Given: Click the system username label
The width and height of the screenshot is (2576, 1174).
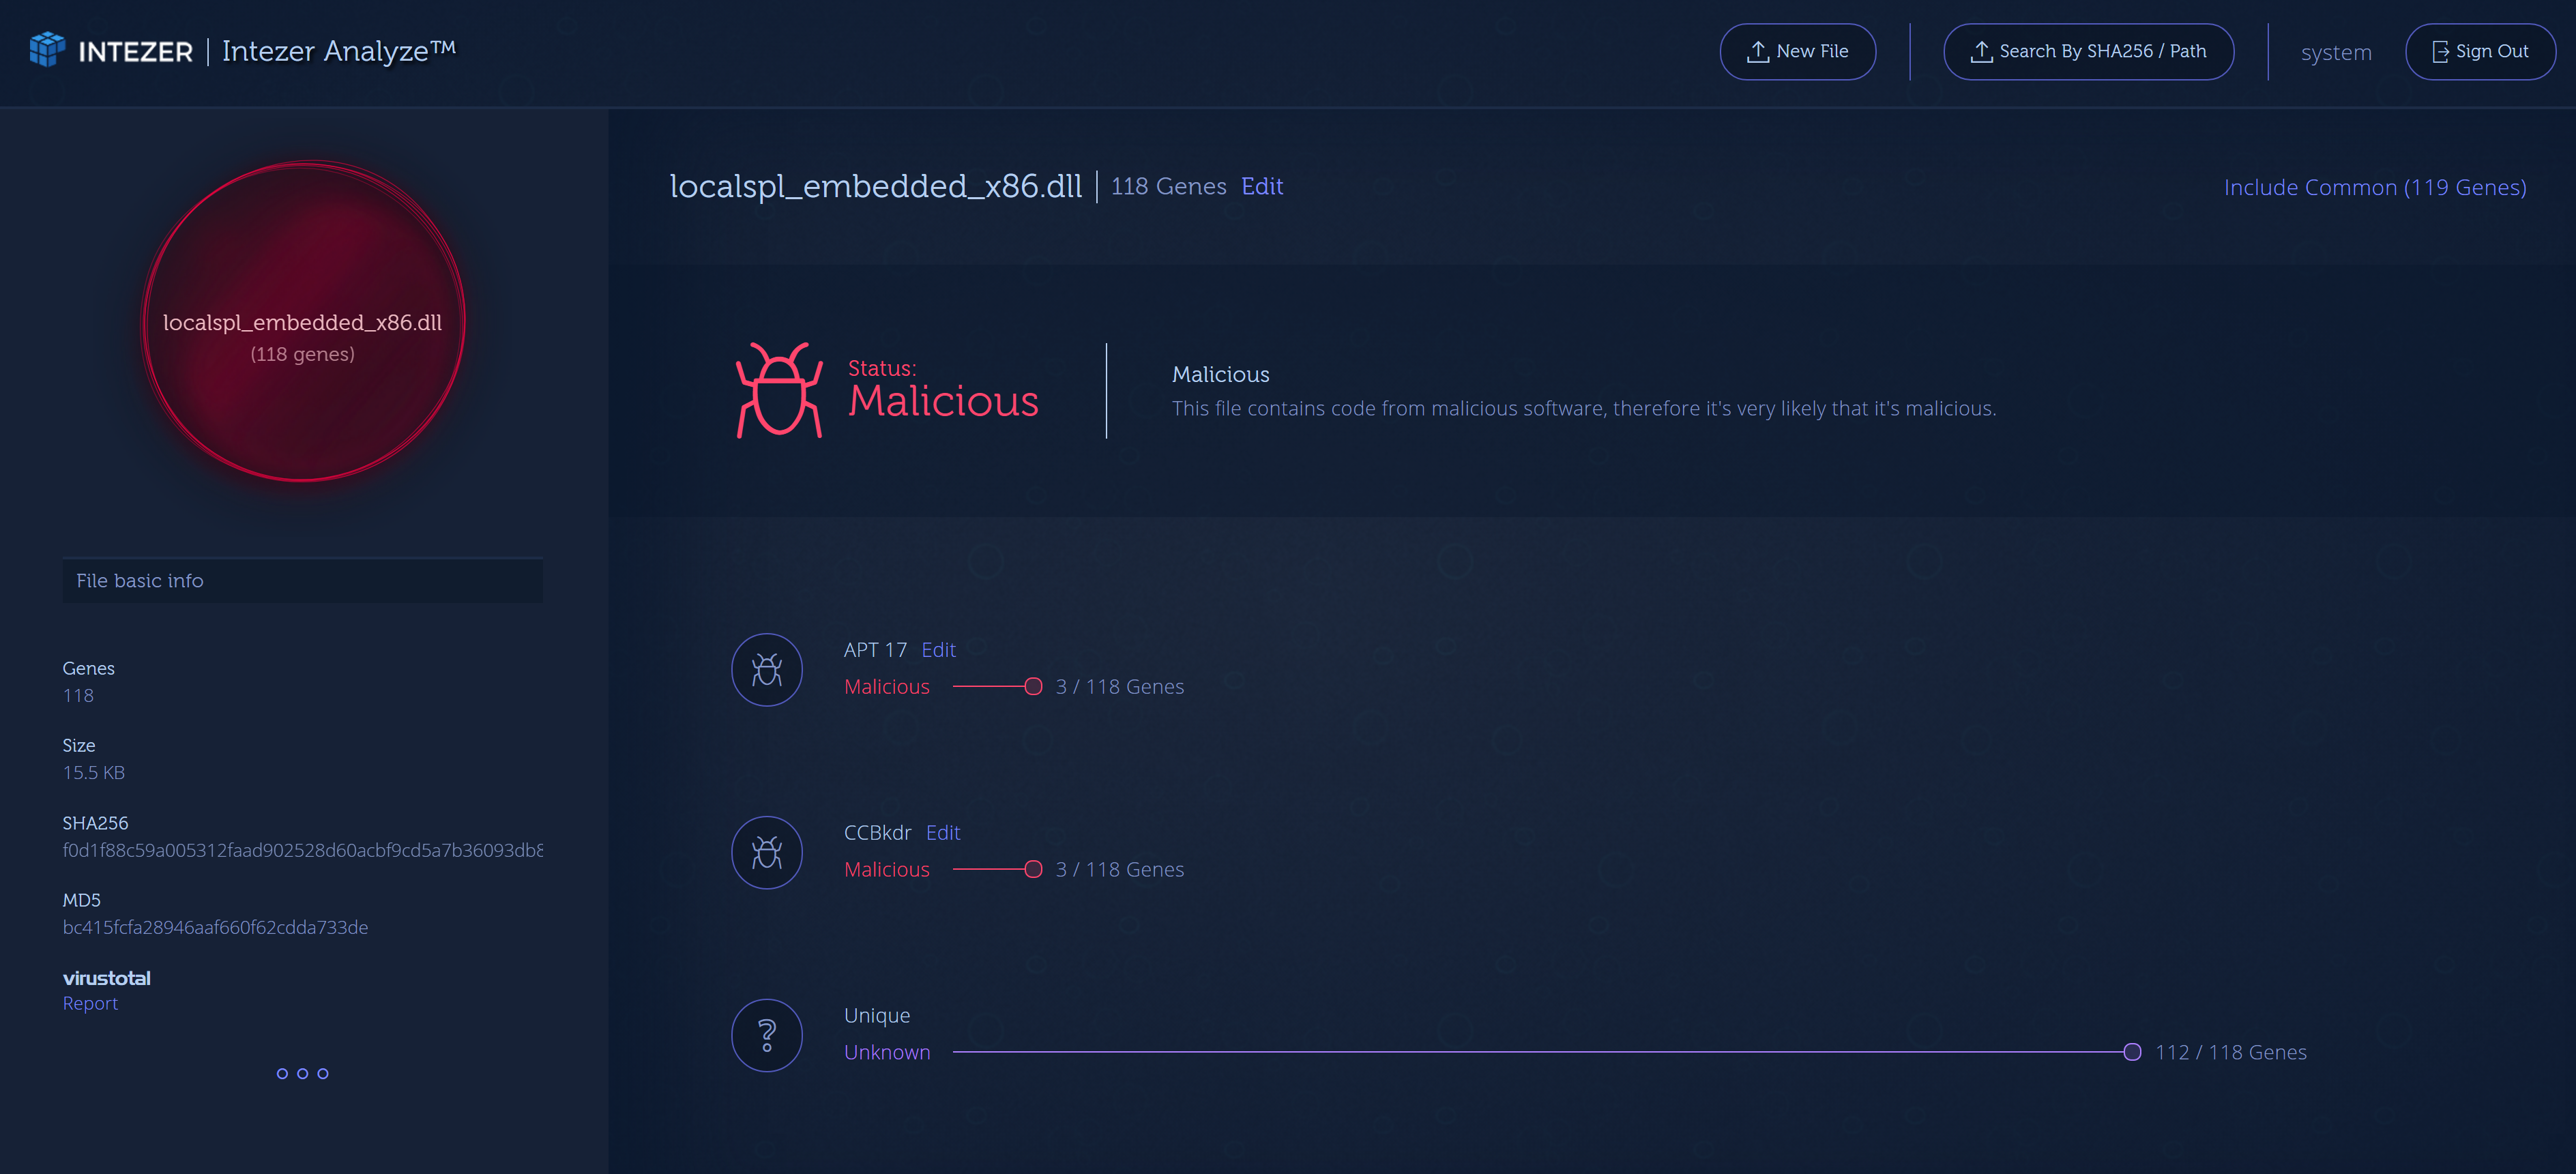Looking at the screenshot, I should (2336, 53).
